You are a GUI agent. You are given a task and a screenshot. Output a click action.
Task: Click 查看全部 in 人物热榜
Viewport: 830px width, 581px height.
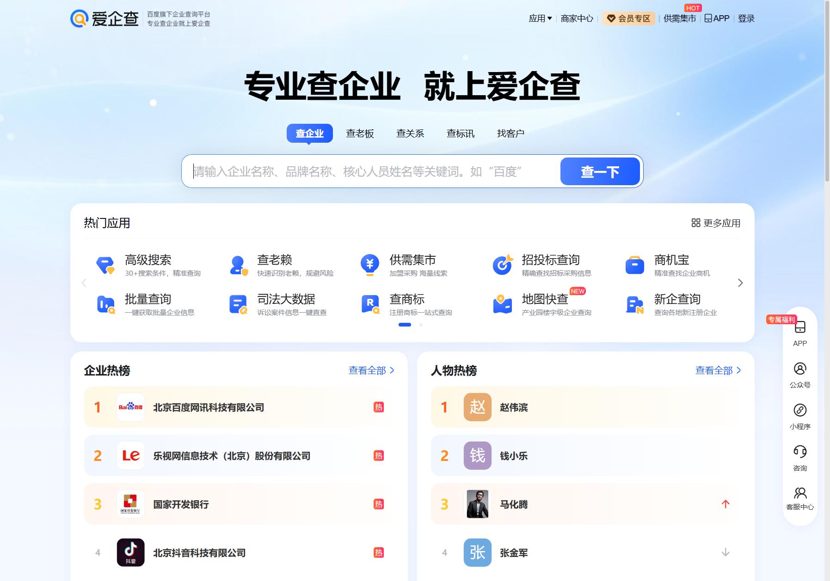coord(718,370)
